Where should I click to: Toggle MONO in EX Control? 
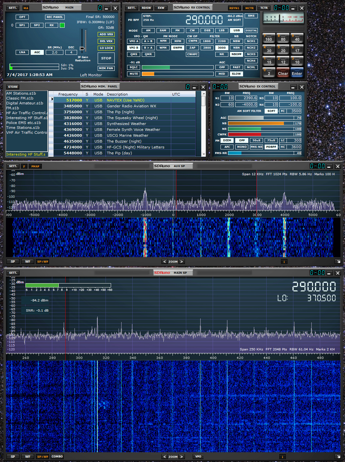click(242, 147)
